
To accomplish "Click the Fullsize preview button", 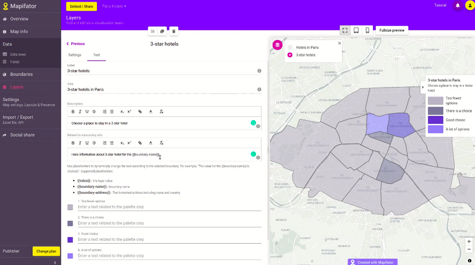I will coord(392,30).
